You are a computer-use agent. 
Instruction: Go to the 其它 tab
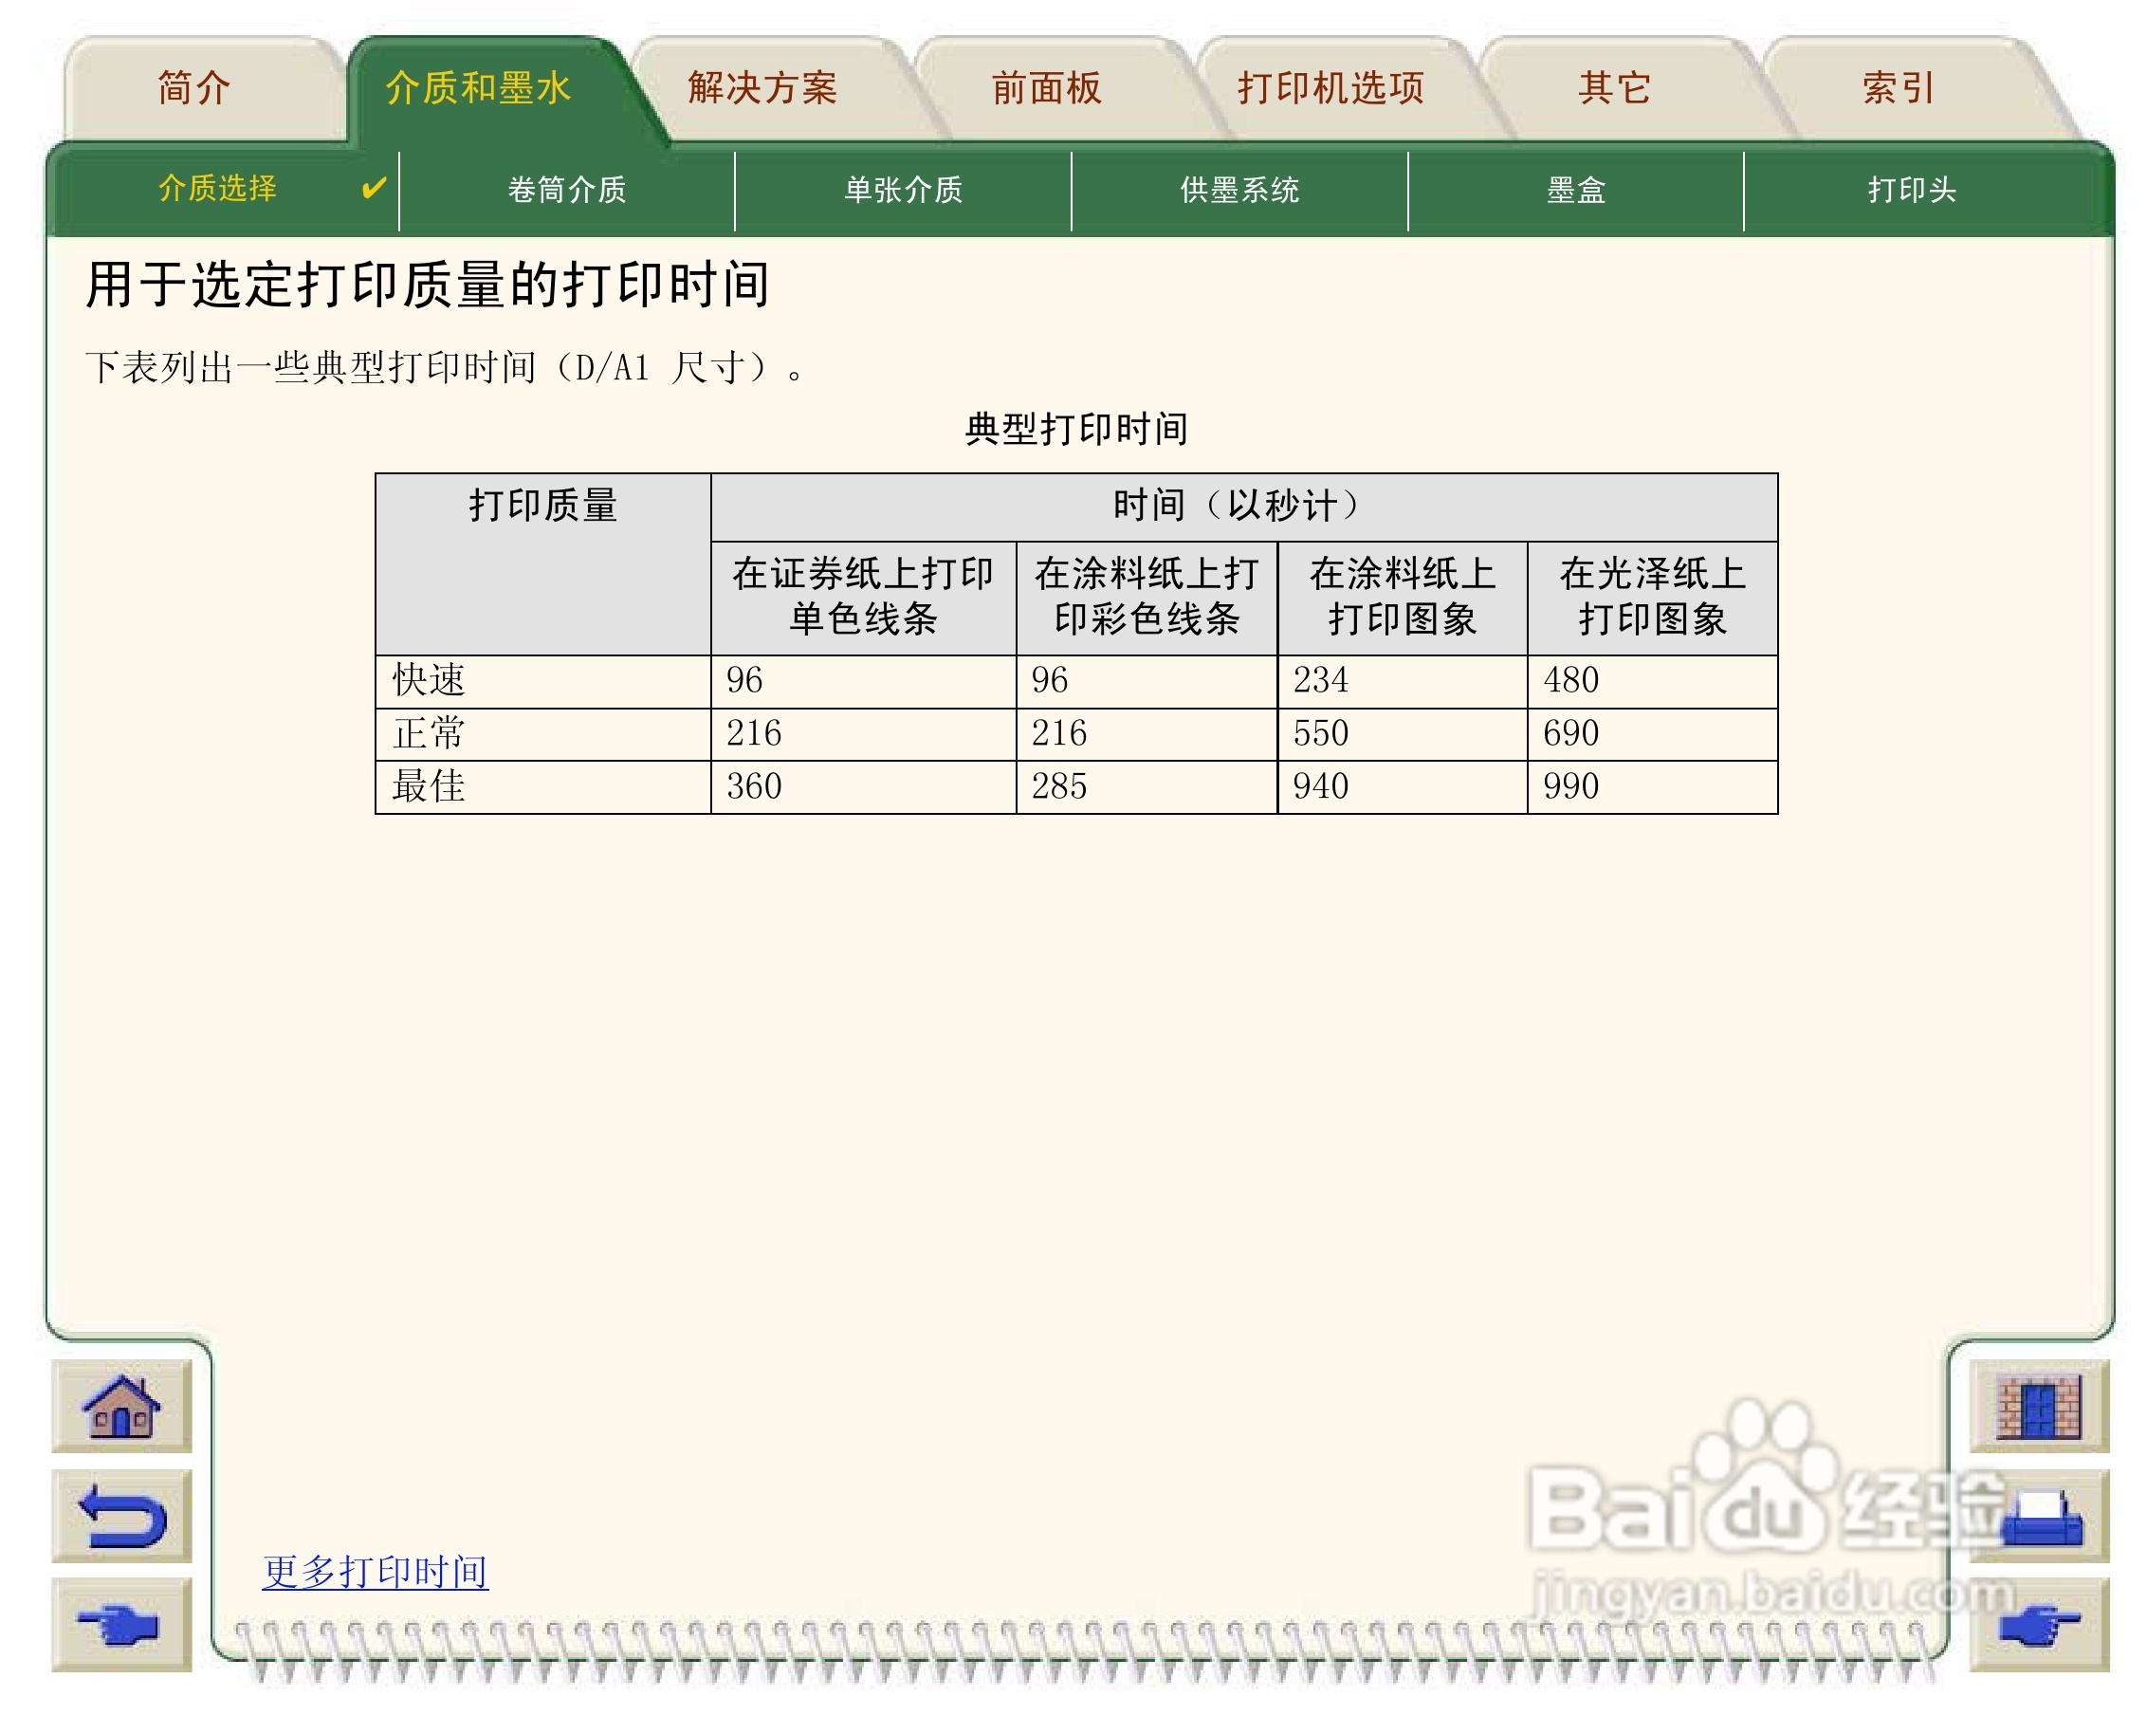[x=1614, y=88]
